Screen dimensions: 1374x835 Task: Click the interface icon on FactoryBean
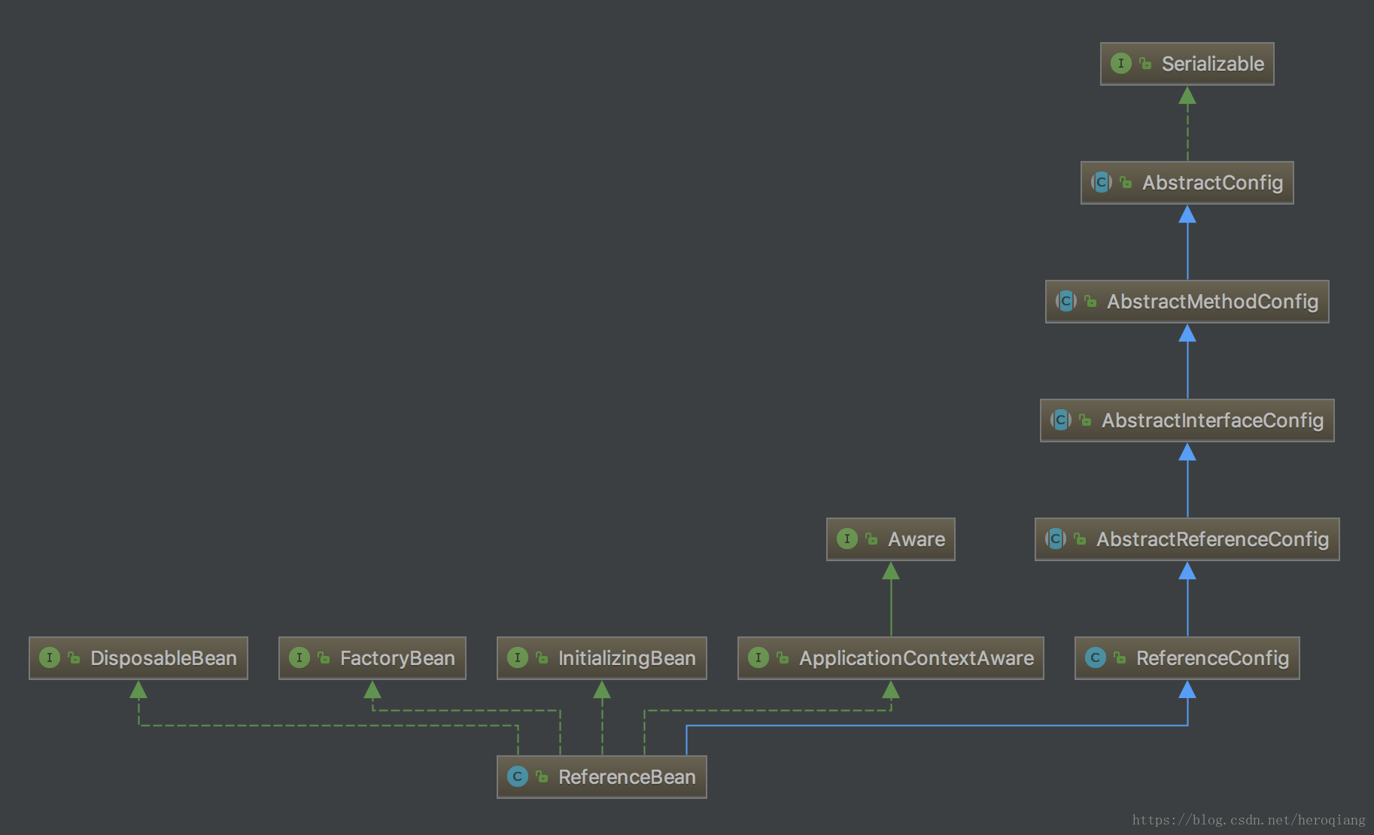coord(299,657)
